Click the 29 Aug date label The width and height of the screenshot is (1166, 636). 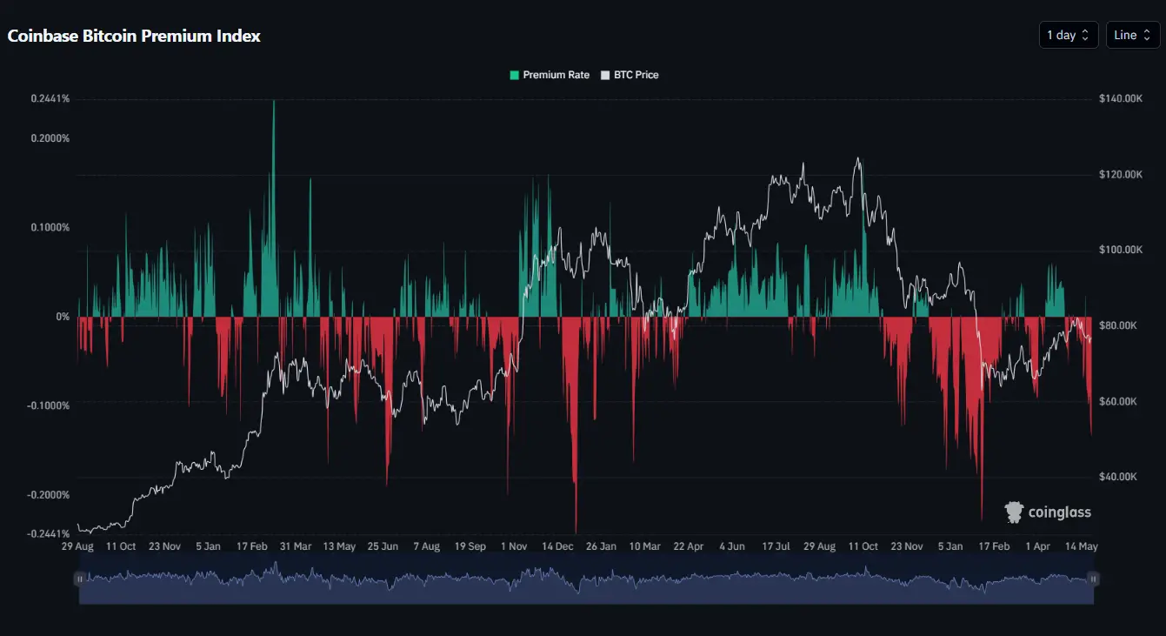77,547
